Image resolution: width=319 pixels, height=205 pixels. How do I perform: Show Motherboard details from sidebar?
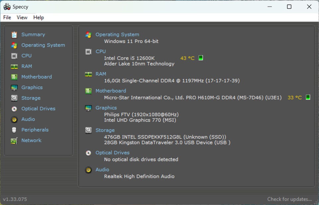pos(37,77)
